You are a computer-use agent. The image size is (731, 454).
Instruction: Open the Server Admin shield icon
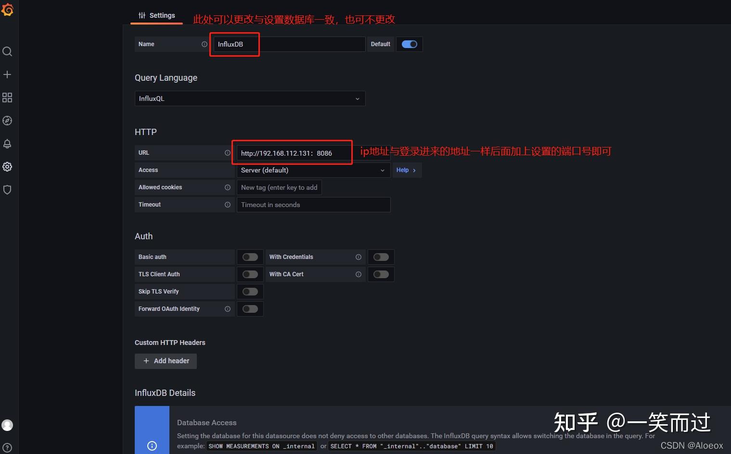[x=7, y=189]
